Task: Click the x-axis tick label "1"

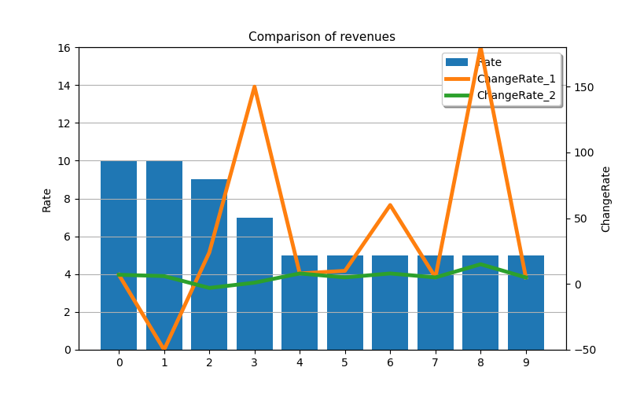Action: click(x=164, y=363)
